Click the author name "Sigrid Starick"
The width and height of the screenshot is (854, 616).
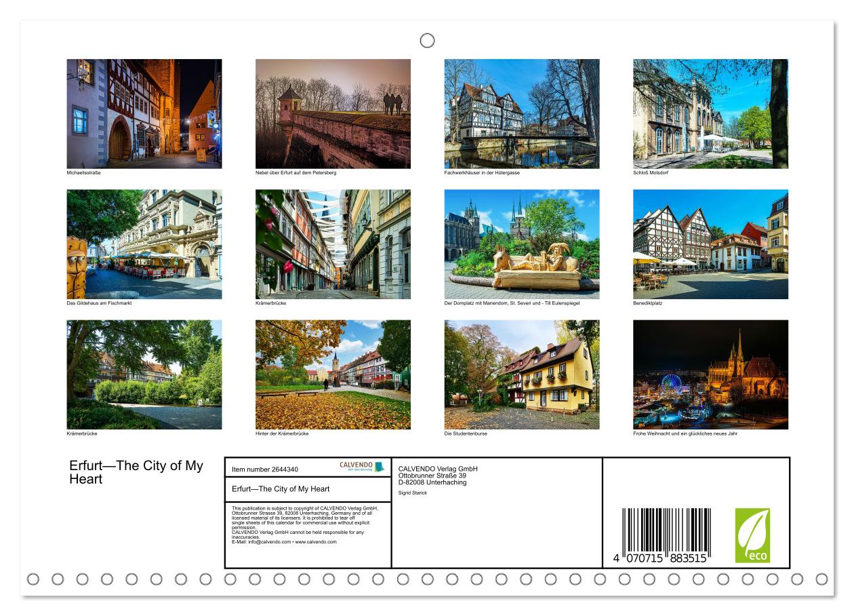(413, 493)
